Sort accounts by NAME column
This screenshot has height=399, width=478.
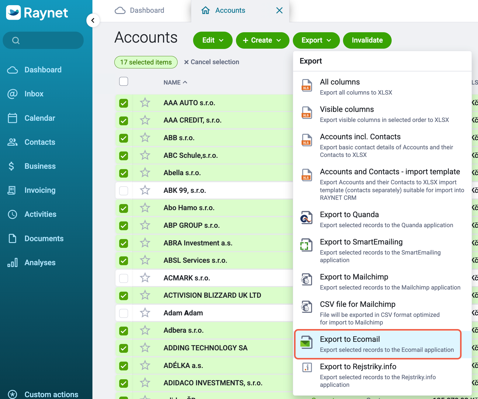[175, 82]
